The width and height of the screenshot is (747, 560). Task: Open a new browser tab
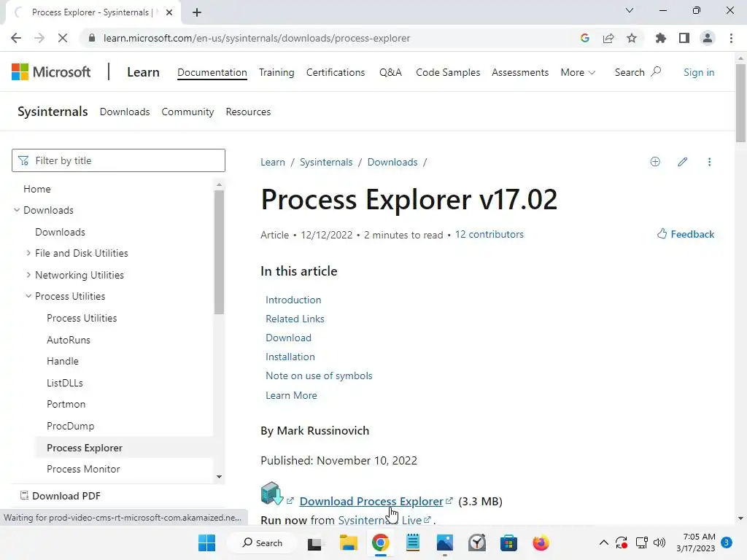coord(197,12)
